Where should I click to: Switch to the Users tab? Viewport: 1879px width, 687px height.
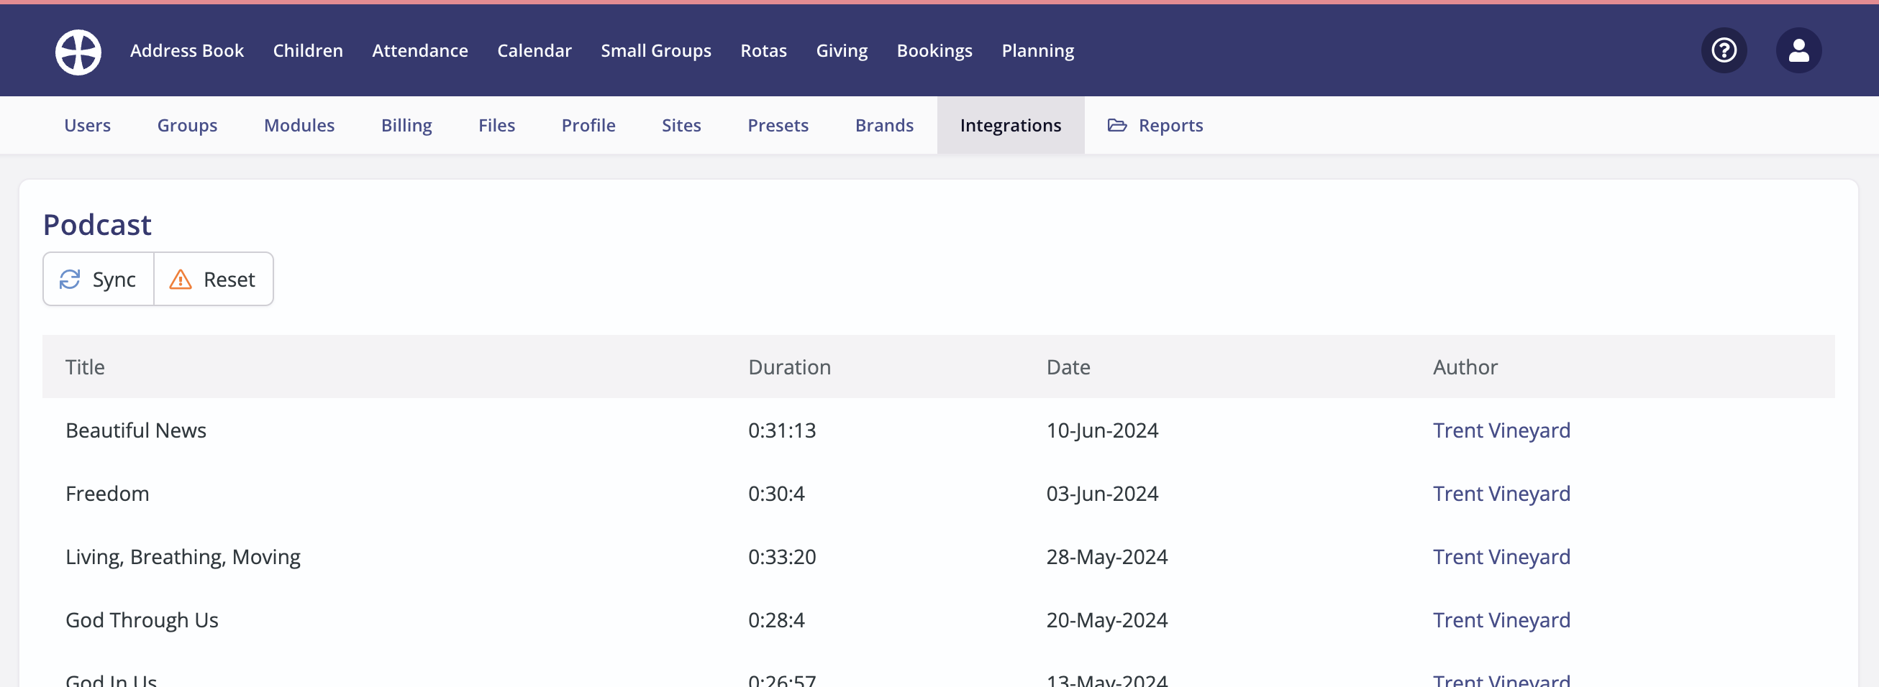(88, 125)
